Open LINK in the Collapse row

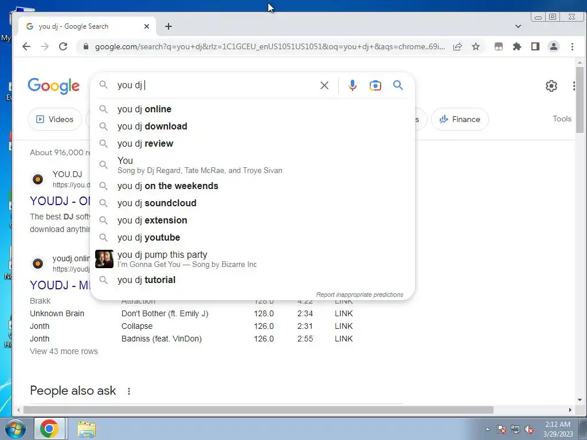pyautogui.click(x=344, y=326)
